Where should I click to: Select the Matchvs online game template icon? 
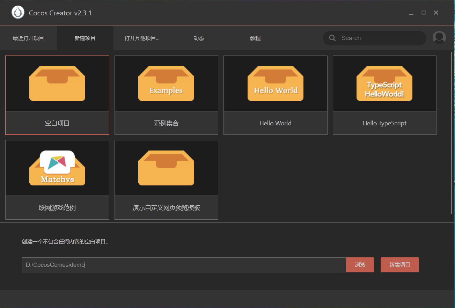point(57,168)
